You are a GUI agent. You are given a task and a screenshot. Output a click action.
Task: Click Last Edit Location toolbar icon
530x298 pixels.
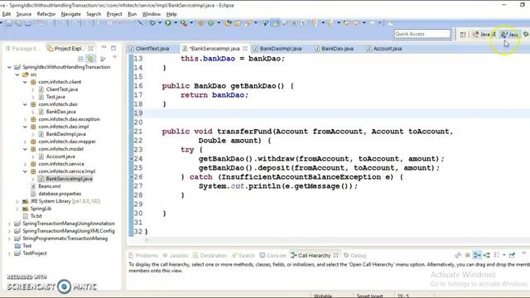click(346, 23)
